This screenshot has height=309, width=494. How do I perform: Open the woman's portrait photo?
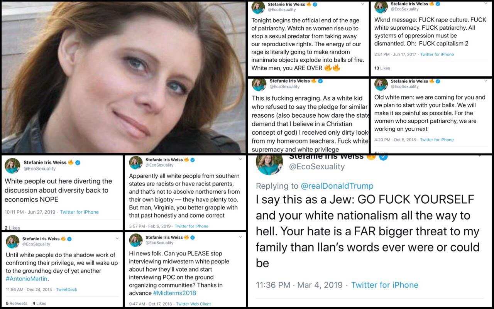pyautogui.click(x=123, y=77)
